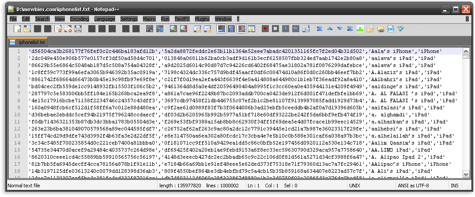The image size is (475, 197).
Task: Click 'length : 135977820' status entry
Action: 181,186
